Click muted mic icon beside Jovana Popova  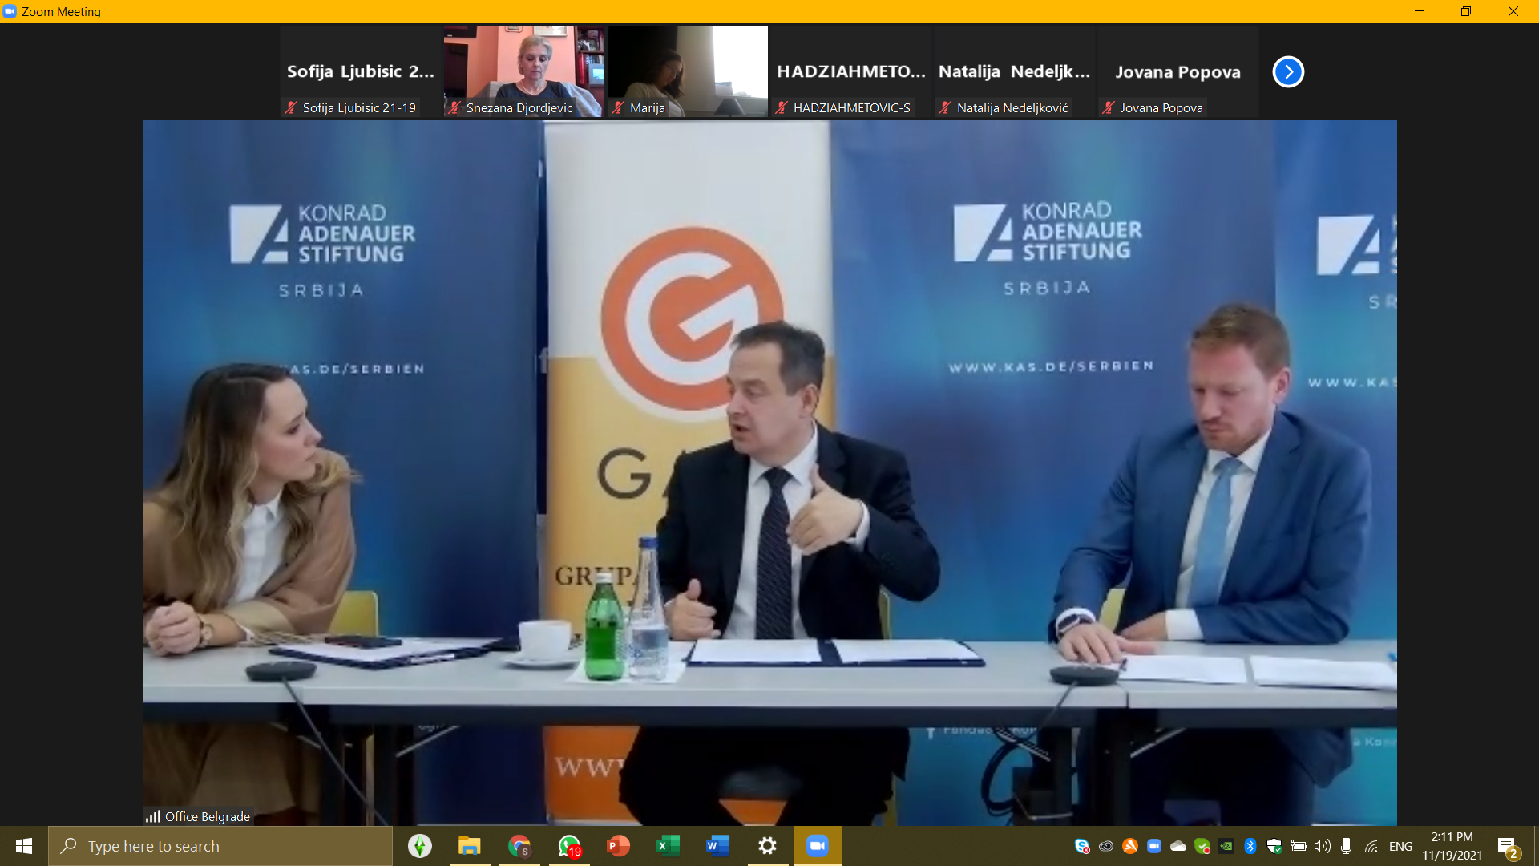click(1109, 107)
